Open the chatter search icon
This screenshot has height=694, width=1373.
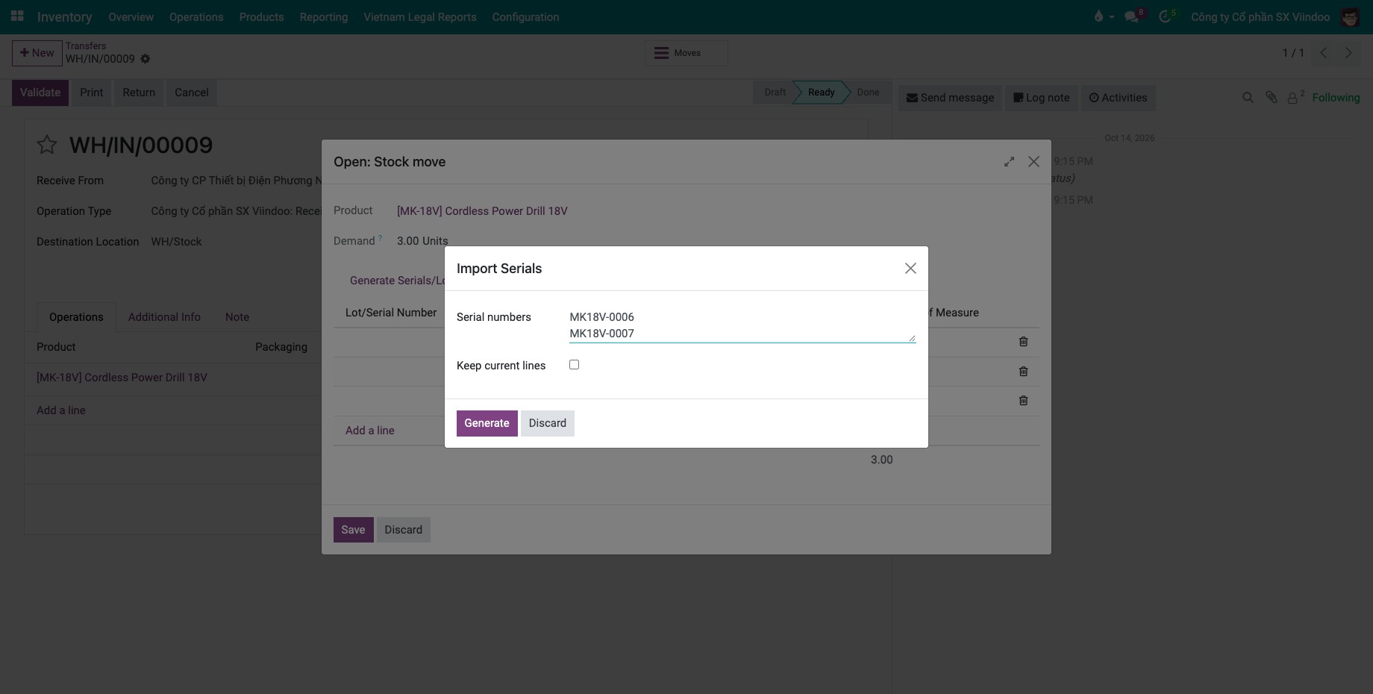click(1248, 98)
